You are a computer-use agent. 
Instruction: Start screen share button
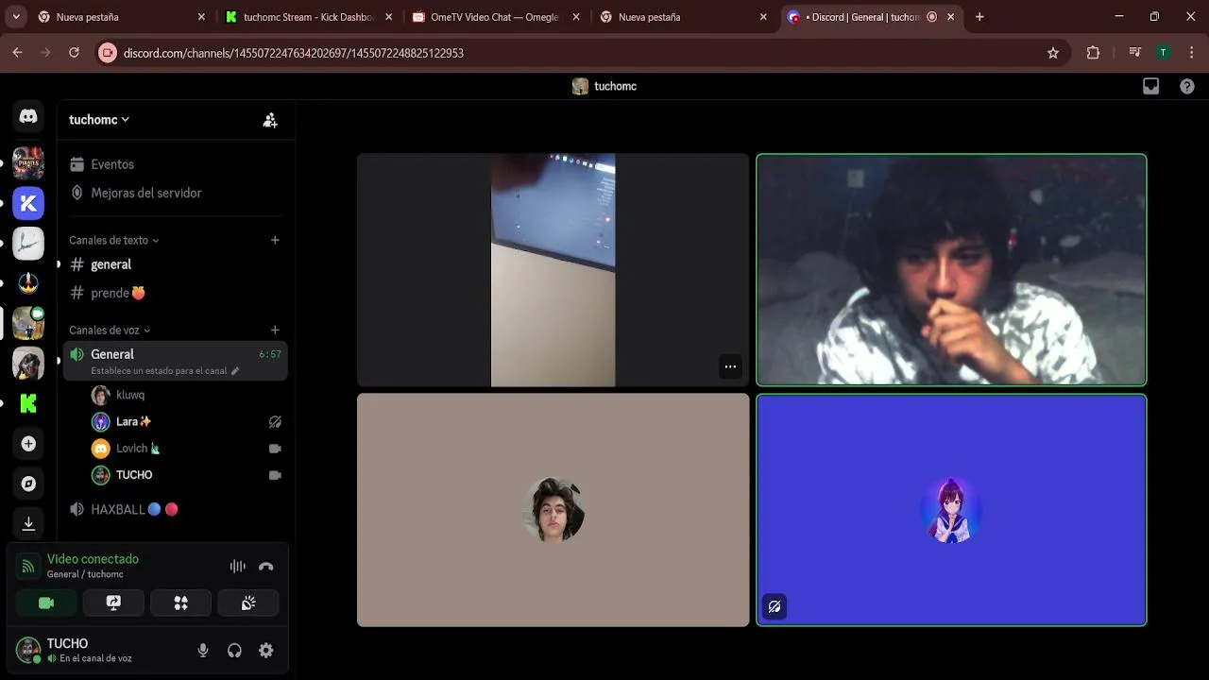pyautogui.click(x=113, y=603)
